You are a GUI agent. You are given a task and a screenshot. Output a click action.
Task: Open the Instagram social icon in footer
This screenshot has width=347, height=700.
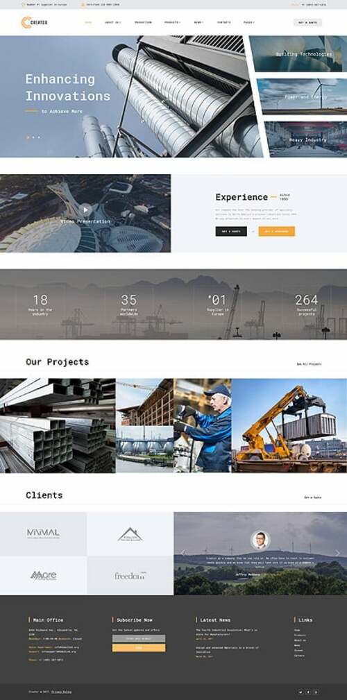[x=316, y=692]
